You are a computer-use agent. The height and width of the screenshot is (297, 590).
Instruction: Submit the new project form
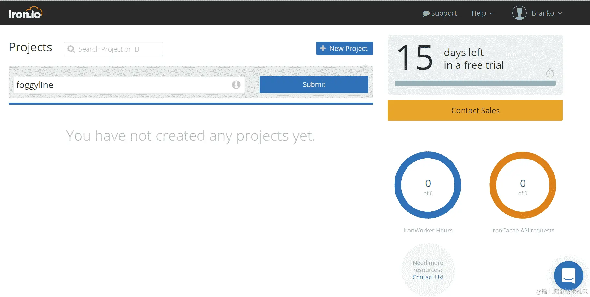pyautogui.click(x=314, y=84)
